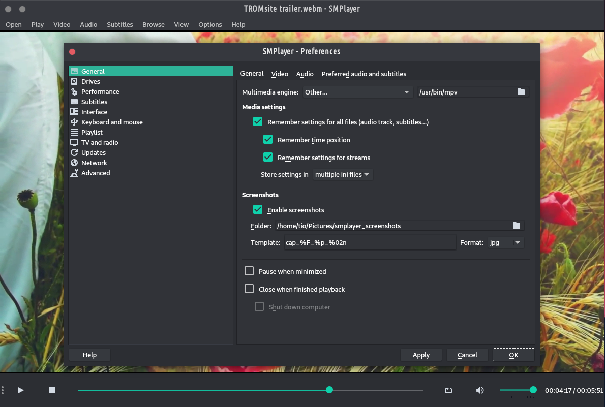Change the screenshot Format dropdown
Viewport: 605px width, 407px height.
(505, 242)
